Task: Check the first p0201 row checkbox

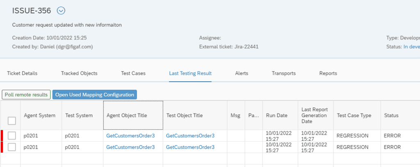Action: (x=12, y=136)
